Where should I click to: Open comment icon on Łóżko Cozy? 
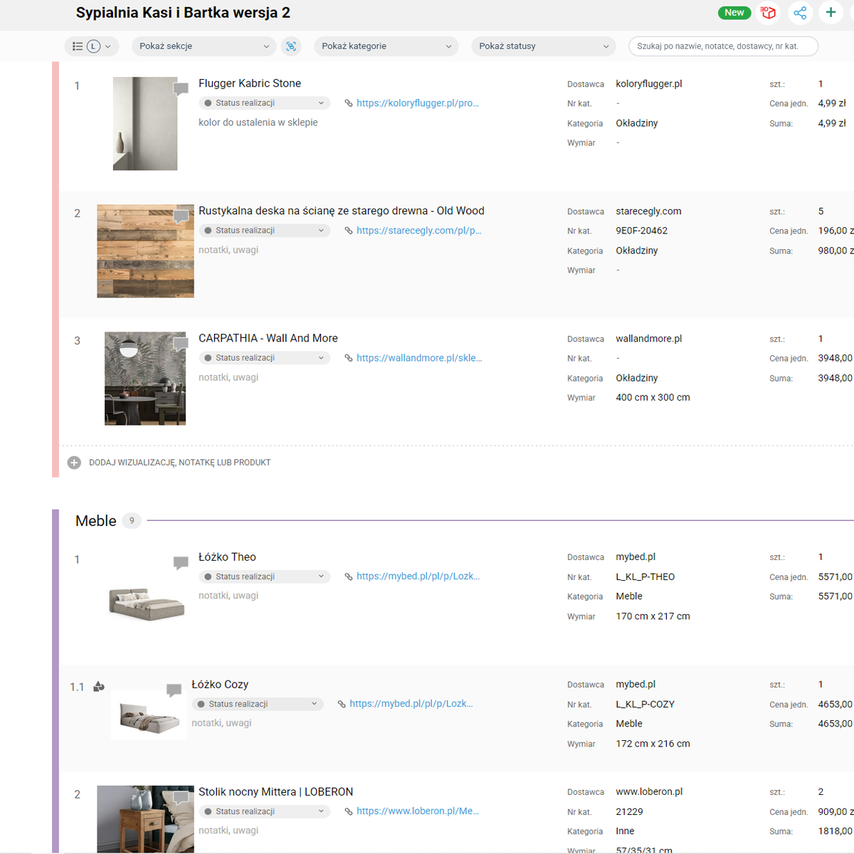tap(174, 690)
